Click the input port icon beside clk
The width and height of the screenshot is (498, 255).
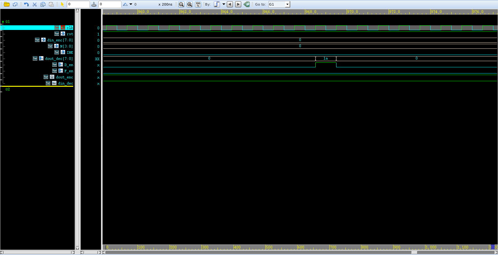click(63, 27)
